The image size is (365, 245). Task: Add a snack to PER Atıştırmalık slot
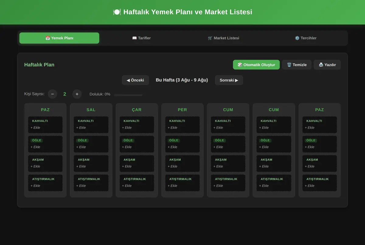point(182,183)
